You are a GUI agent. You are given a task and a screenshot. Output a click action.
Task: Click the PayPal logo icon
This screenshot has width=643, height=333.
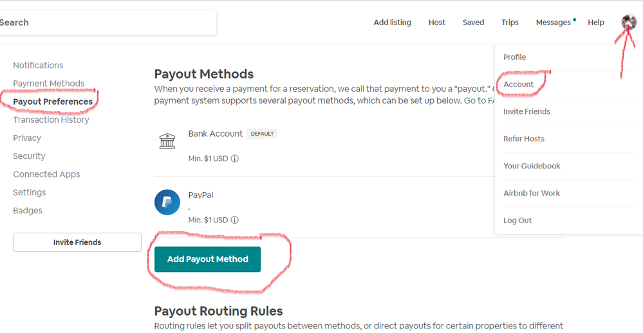coord(167,202)
